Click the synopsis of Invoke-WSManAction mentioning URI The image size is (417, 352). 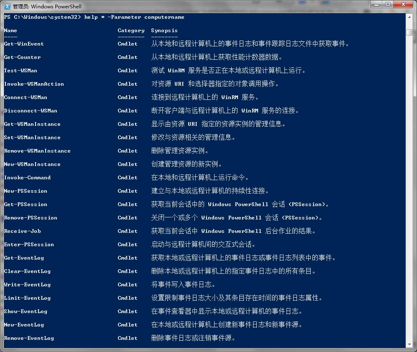tap(215, 84)
